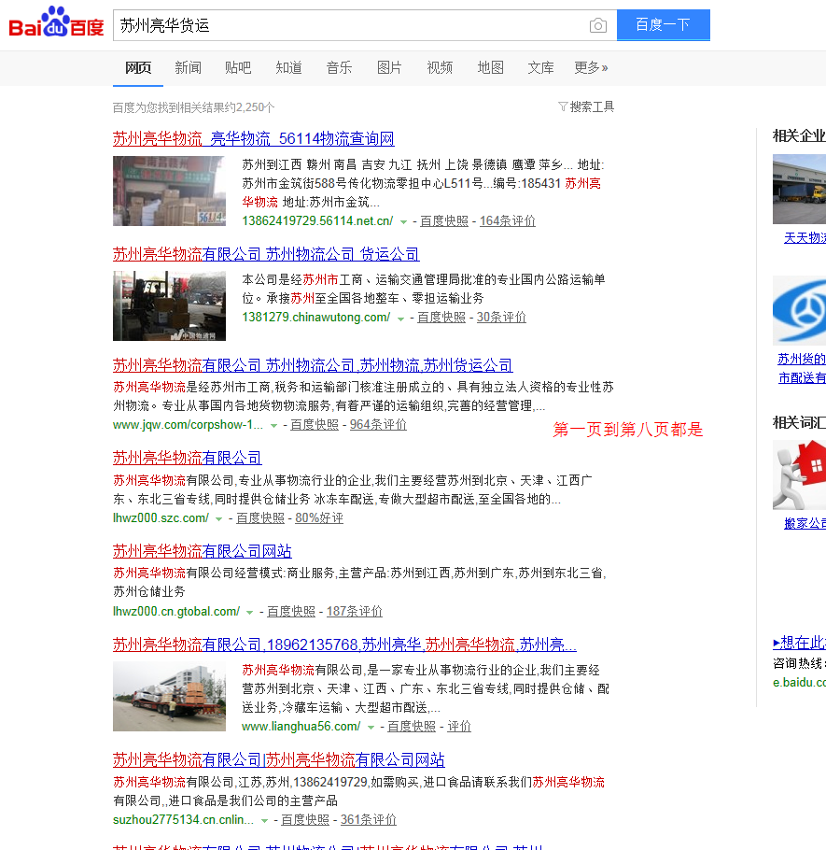
Task: Open result containing 18962135768
Action: 344,645
